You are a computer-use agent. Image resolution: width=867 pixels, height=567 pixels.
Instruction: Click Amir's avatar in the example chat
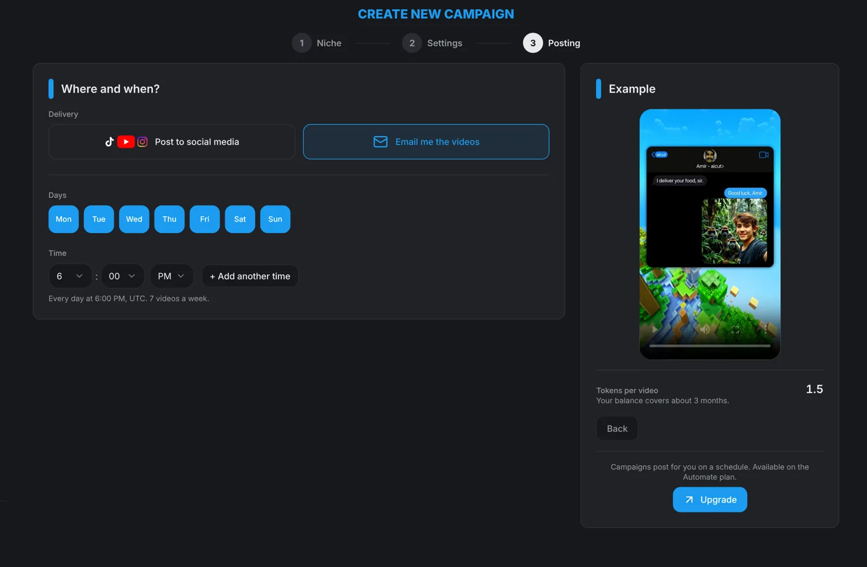pyautogui.click(x=710, y=156)
